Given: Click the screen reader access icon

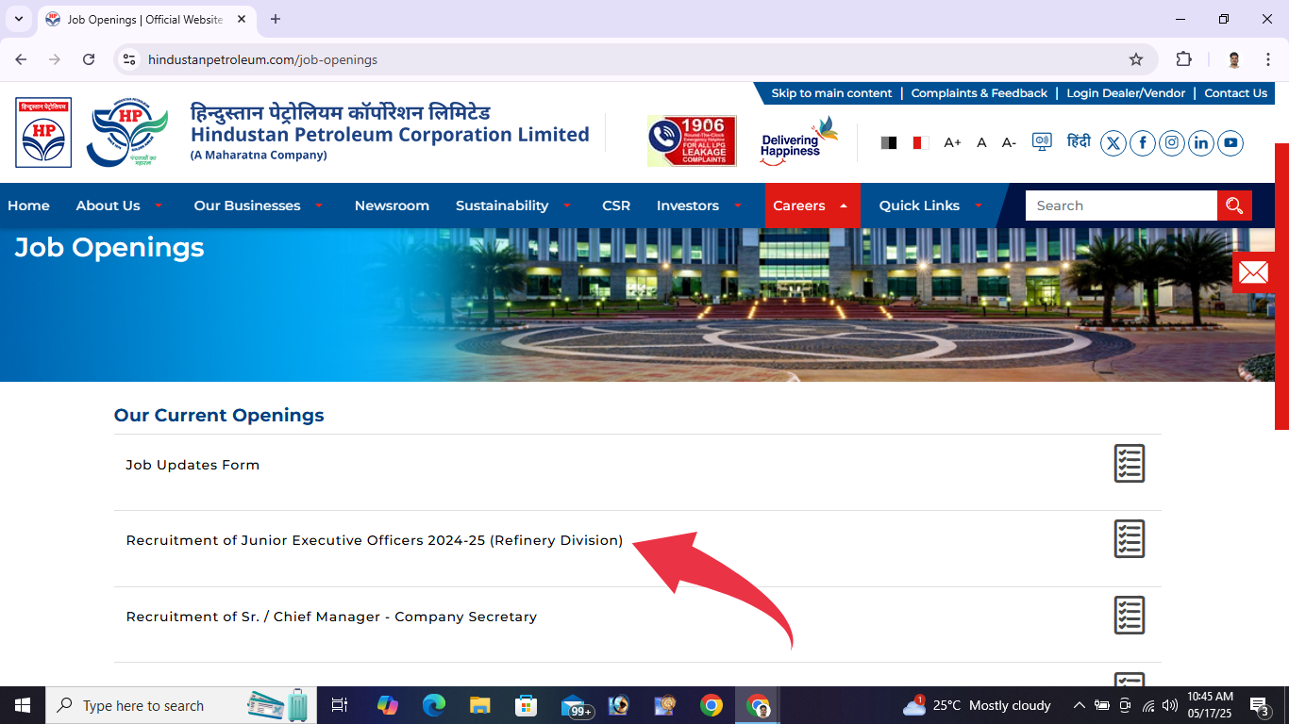Looking at the screenshot, I should (1042, 142).
